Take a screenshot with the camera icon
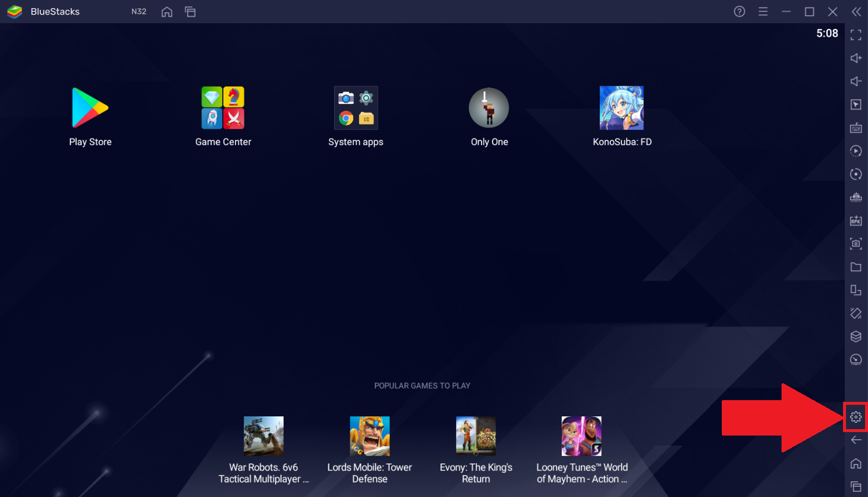This screenshot has height=497, width=868. 856,244
